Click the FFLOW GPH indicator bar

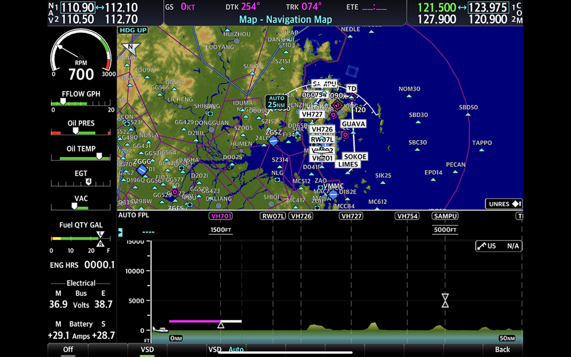pos(81,103)
